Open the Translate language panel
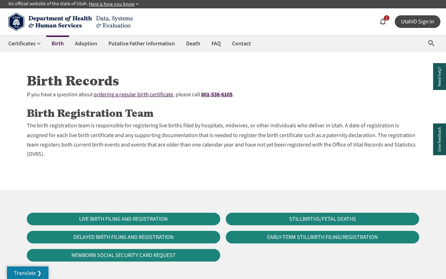Screen dimensions: 446x279 click(28, 273)
